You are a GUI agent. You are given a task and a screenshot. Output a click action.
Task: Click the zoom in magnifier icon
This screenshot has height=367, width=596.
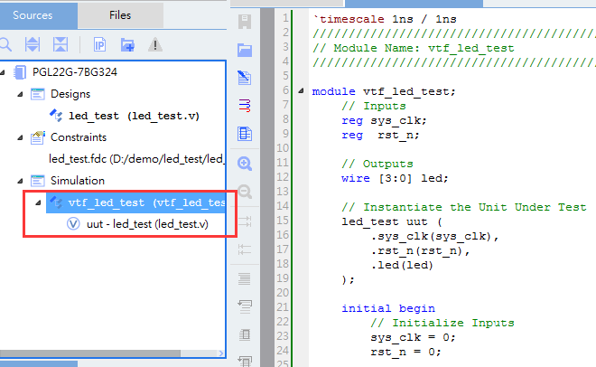[x=245, y=164]
